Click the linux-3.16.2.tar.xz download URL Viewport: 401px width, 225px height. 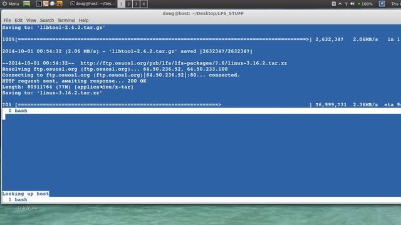click(184, 63)
